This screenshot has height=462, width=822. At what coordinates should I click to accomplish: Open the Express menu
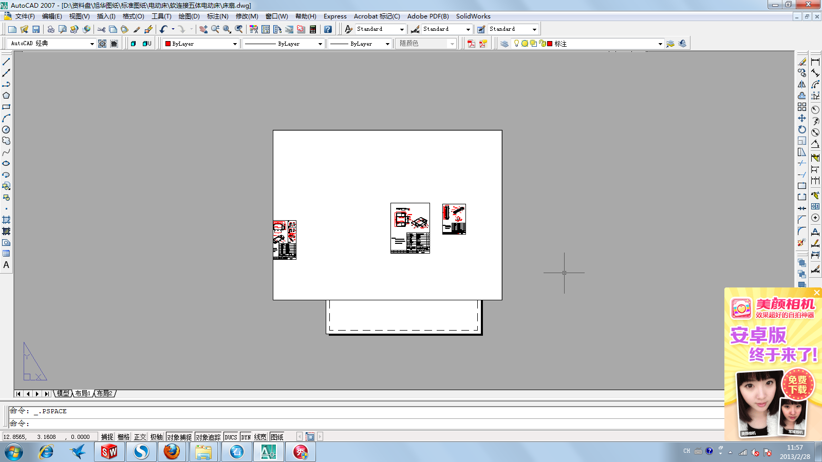pos(335,16)
